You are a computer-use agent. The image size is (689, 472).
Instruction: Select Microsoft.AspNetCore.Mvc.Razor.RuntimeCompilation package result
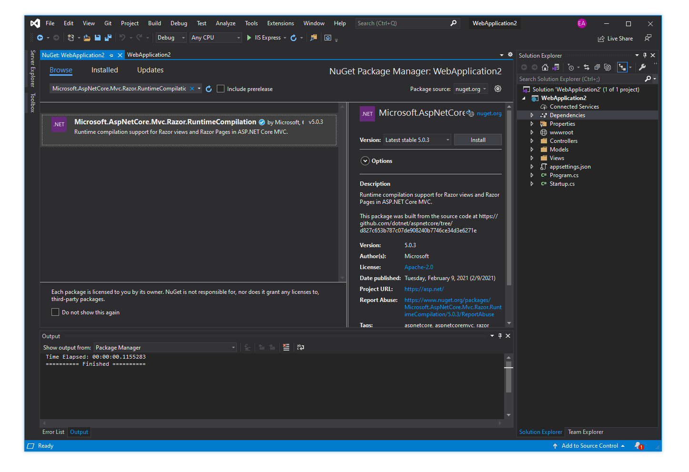click(x=189, y=130)
